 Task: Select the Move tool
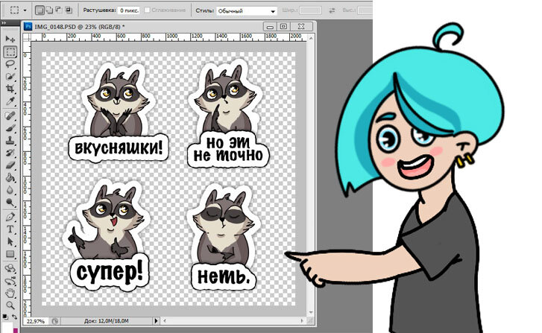pyautogui.click(x=10, y=39)
